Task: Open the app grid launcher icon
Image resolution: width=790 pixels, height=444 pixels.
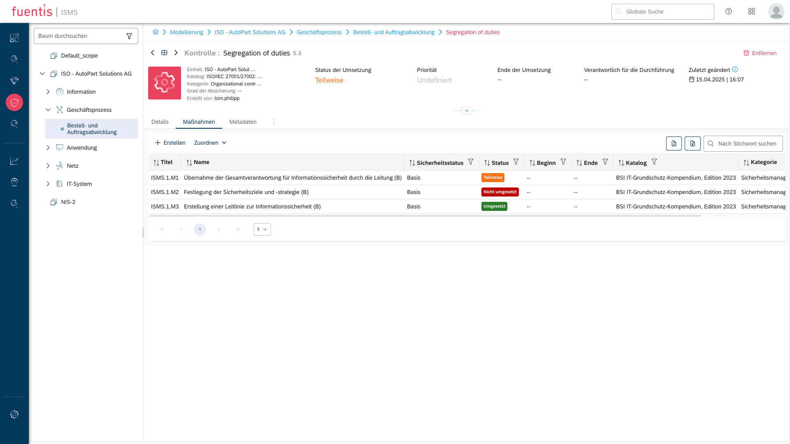Action: [x=751, y=12]
